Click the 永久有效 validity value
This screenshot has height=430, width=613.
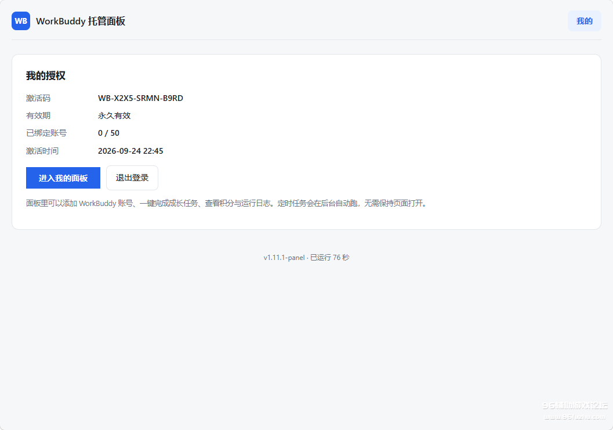tap(114, 116)
